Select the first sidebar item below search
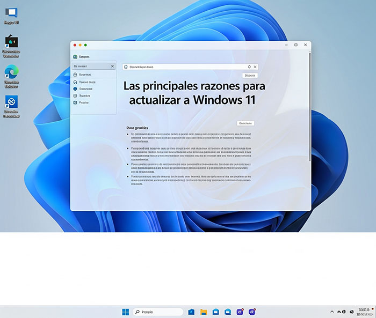 click(x=94, y=75)
